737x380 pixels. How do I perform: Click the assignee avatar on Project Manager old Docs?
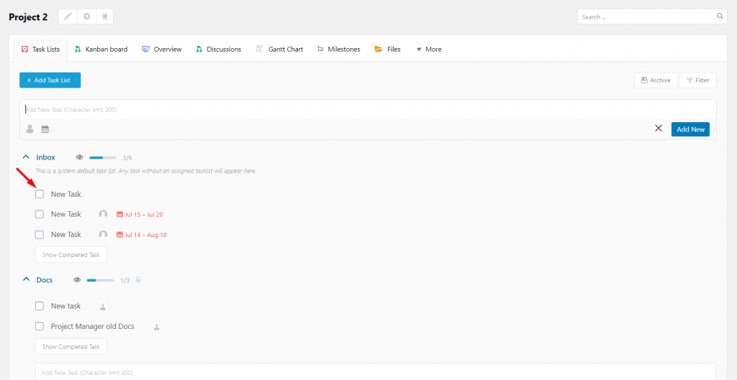click(x=156, y=327)
